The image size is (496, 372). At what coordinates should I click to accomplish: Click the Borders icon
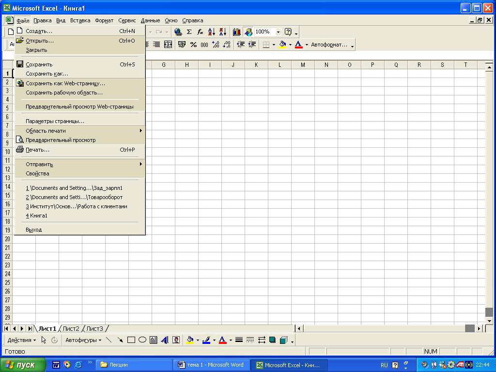tap(266, 45)
